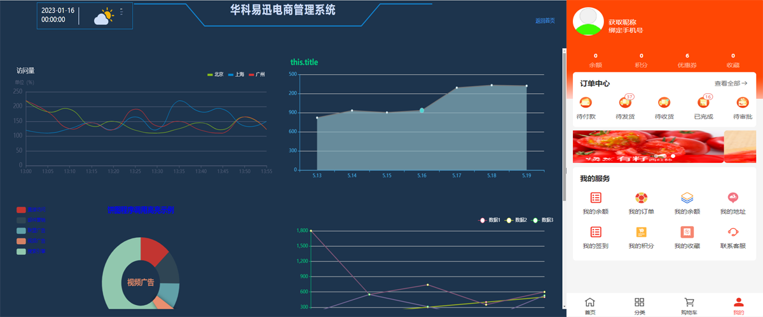Click the 返回首页 link
The width and height of the screenshot is (763, 317).
coord(544,21)
